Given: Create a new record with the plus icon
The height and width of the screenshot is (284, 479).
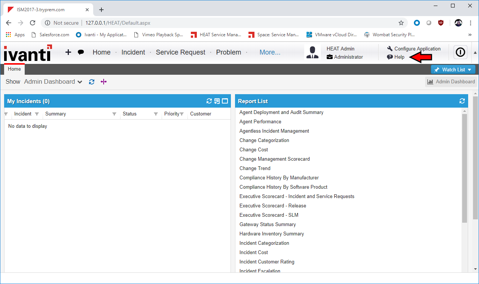Looking at the screenshot, I should [x=68, y=52].
